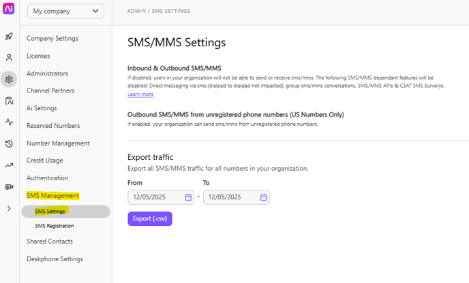Expand sidebar with the chevron arrow

(9, 208)
